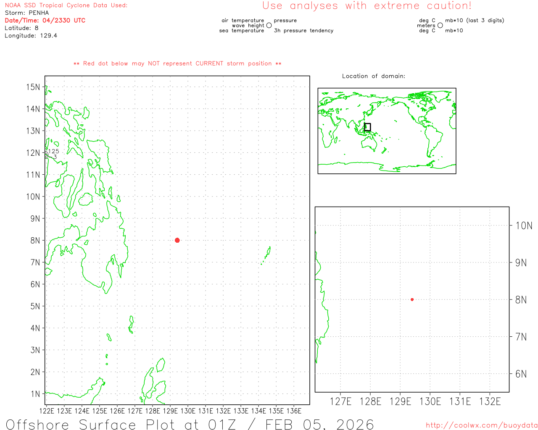The image size is (538, 430).
Task: Click the 'Storm: PENHA' label
Action: coord(26,13)
